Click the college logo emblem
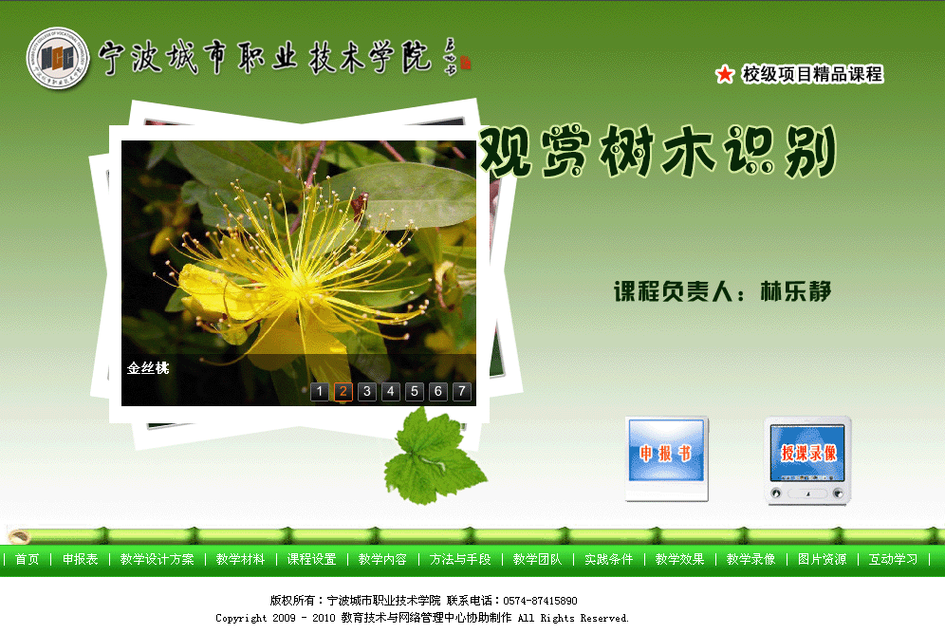This screenshot has height=633, width=945. tap(58, 58)
